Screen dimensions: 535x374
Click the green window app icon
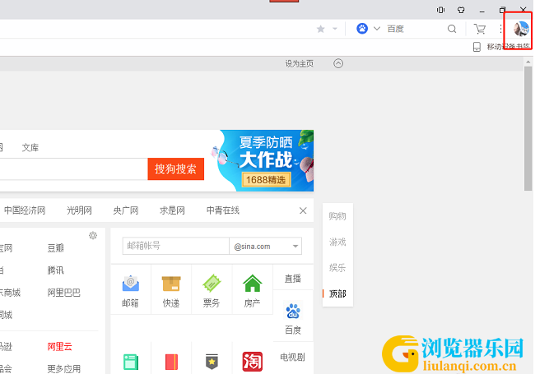[131, 362]
